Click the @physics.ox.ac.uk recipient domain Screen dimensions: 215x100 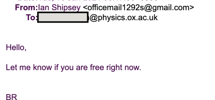[x=124, y=18]
